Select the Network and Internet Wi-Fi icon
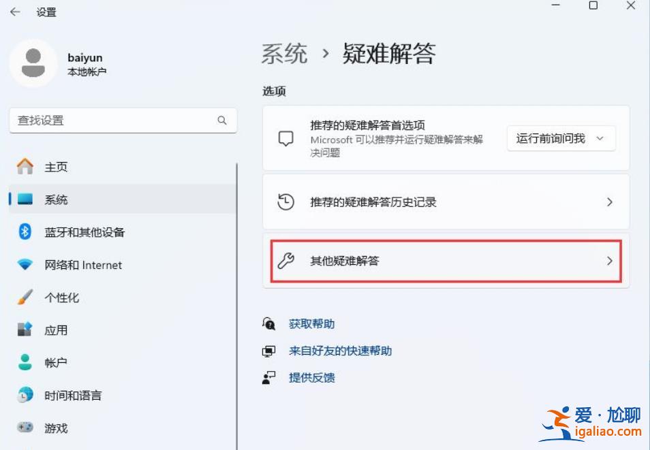 coord(25,265)
